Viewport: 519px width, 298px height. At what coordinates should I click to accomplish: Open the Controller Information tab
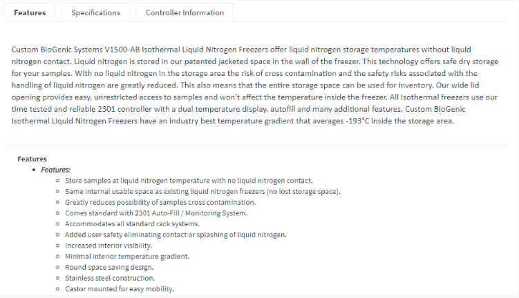185,12
